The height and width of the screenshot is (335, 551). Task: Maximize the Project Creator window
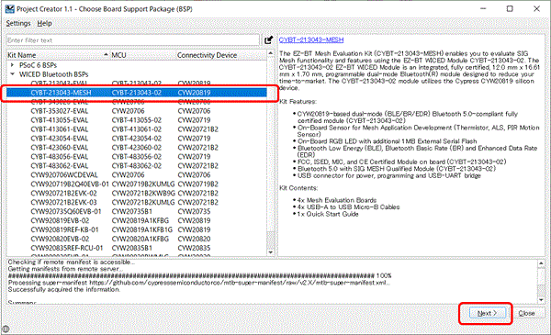[510, 9]
